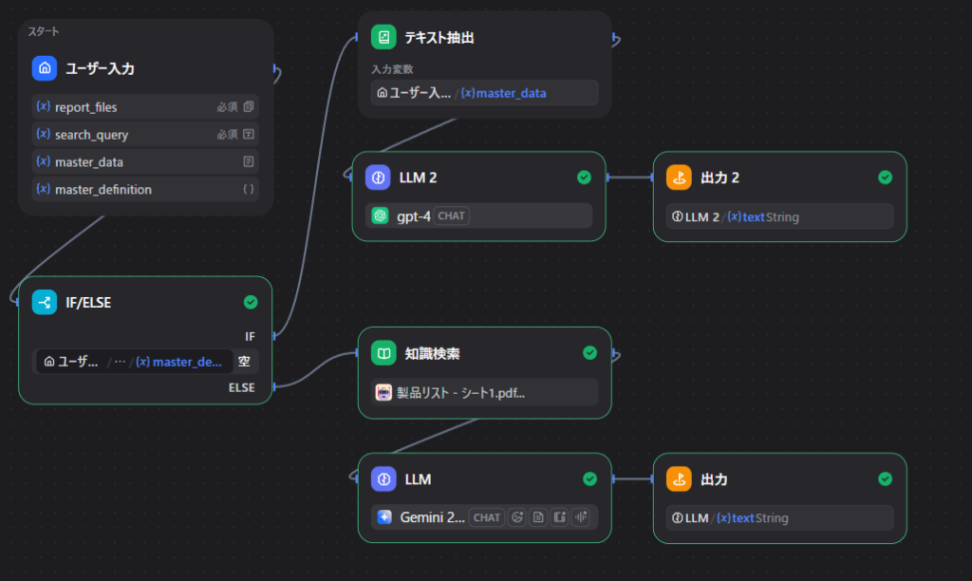Click the file list icon beside report_files
This screenshot has height=581, width=972.
click(x=249, y=107)
